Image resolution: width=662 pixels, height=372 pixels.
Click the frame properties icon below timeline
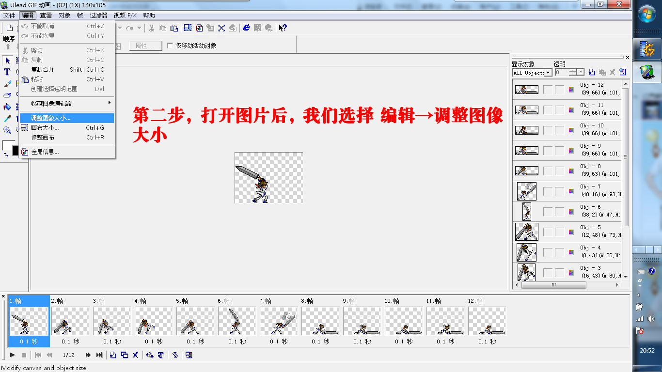[189, 355]
